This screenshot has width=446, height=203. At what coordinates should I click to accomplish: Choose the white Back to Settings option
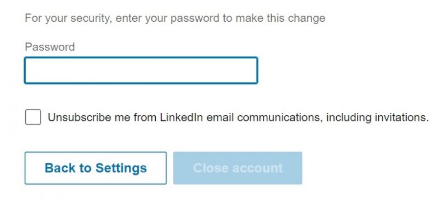(x=96, y=168)
